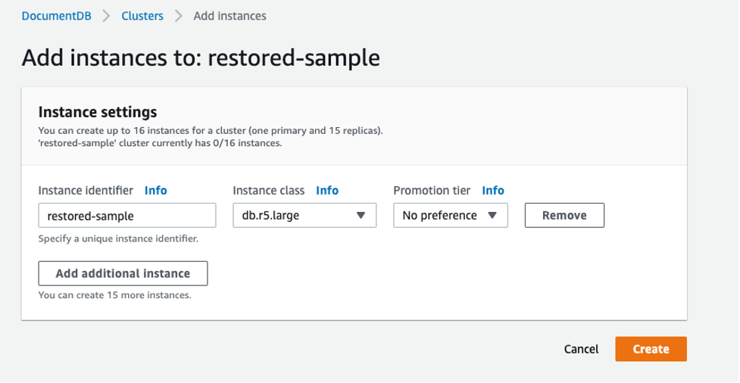Open Info link beside Promotion tier
Screen dimensions: 740x383
pos(493,190)
